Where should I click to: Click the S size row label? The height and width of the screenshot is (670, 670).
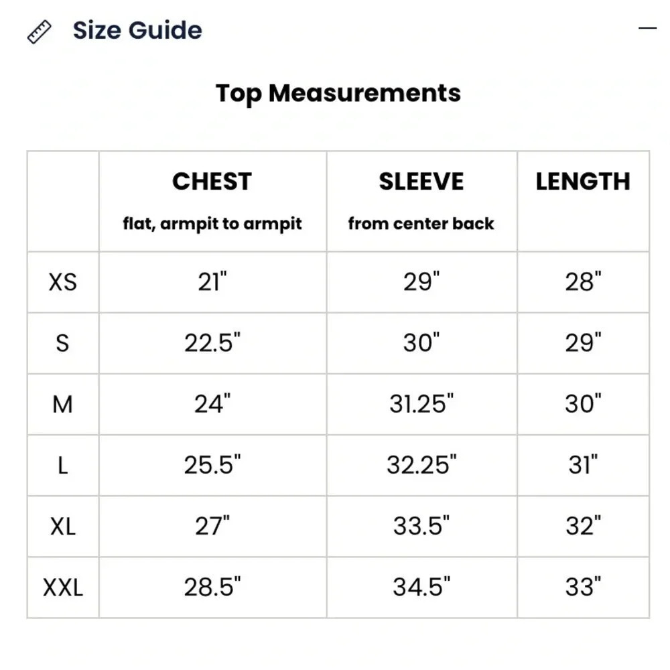(62, 343)
